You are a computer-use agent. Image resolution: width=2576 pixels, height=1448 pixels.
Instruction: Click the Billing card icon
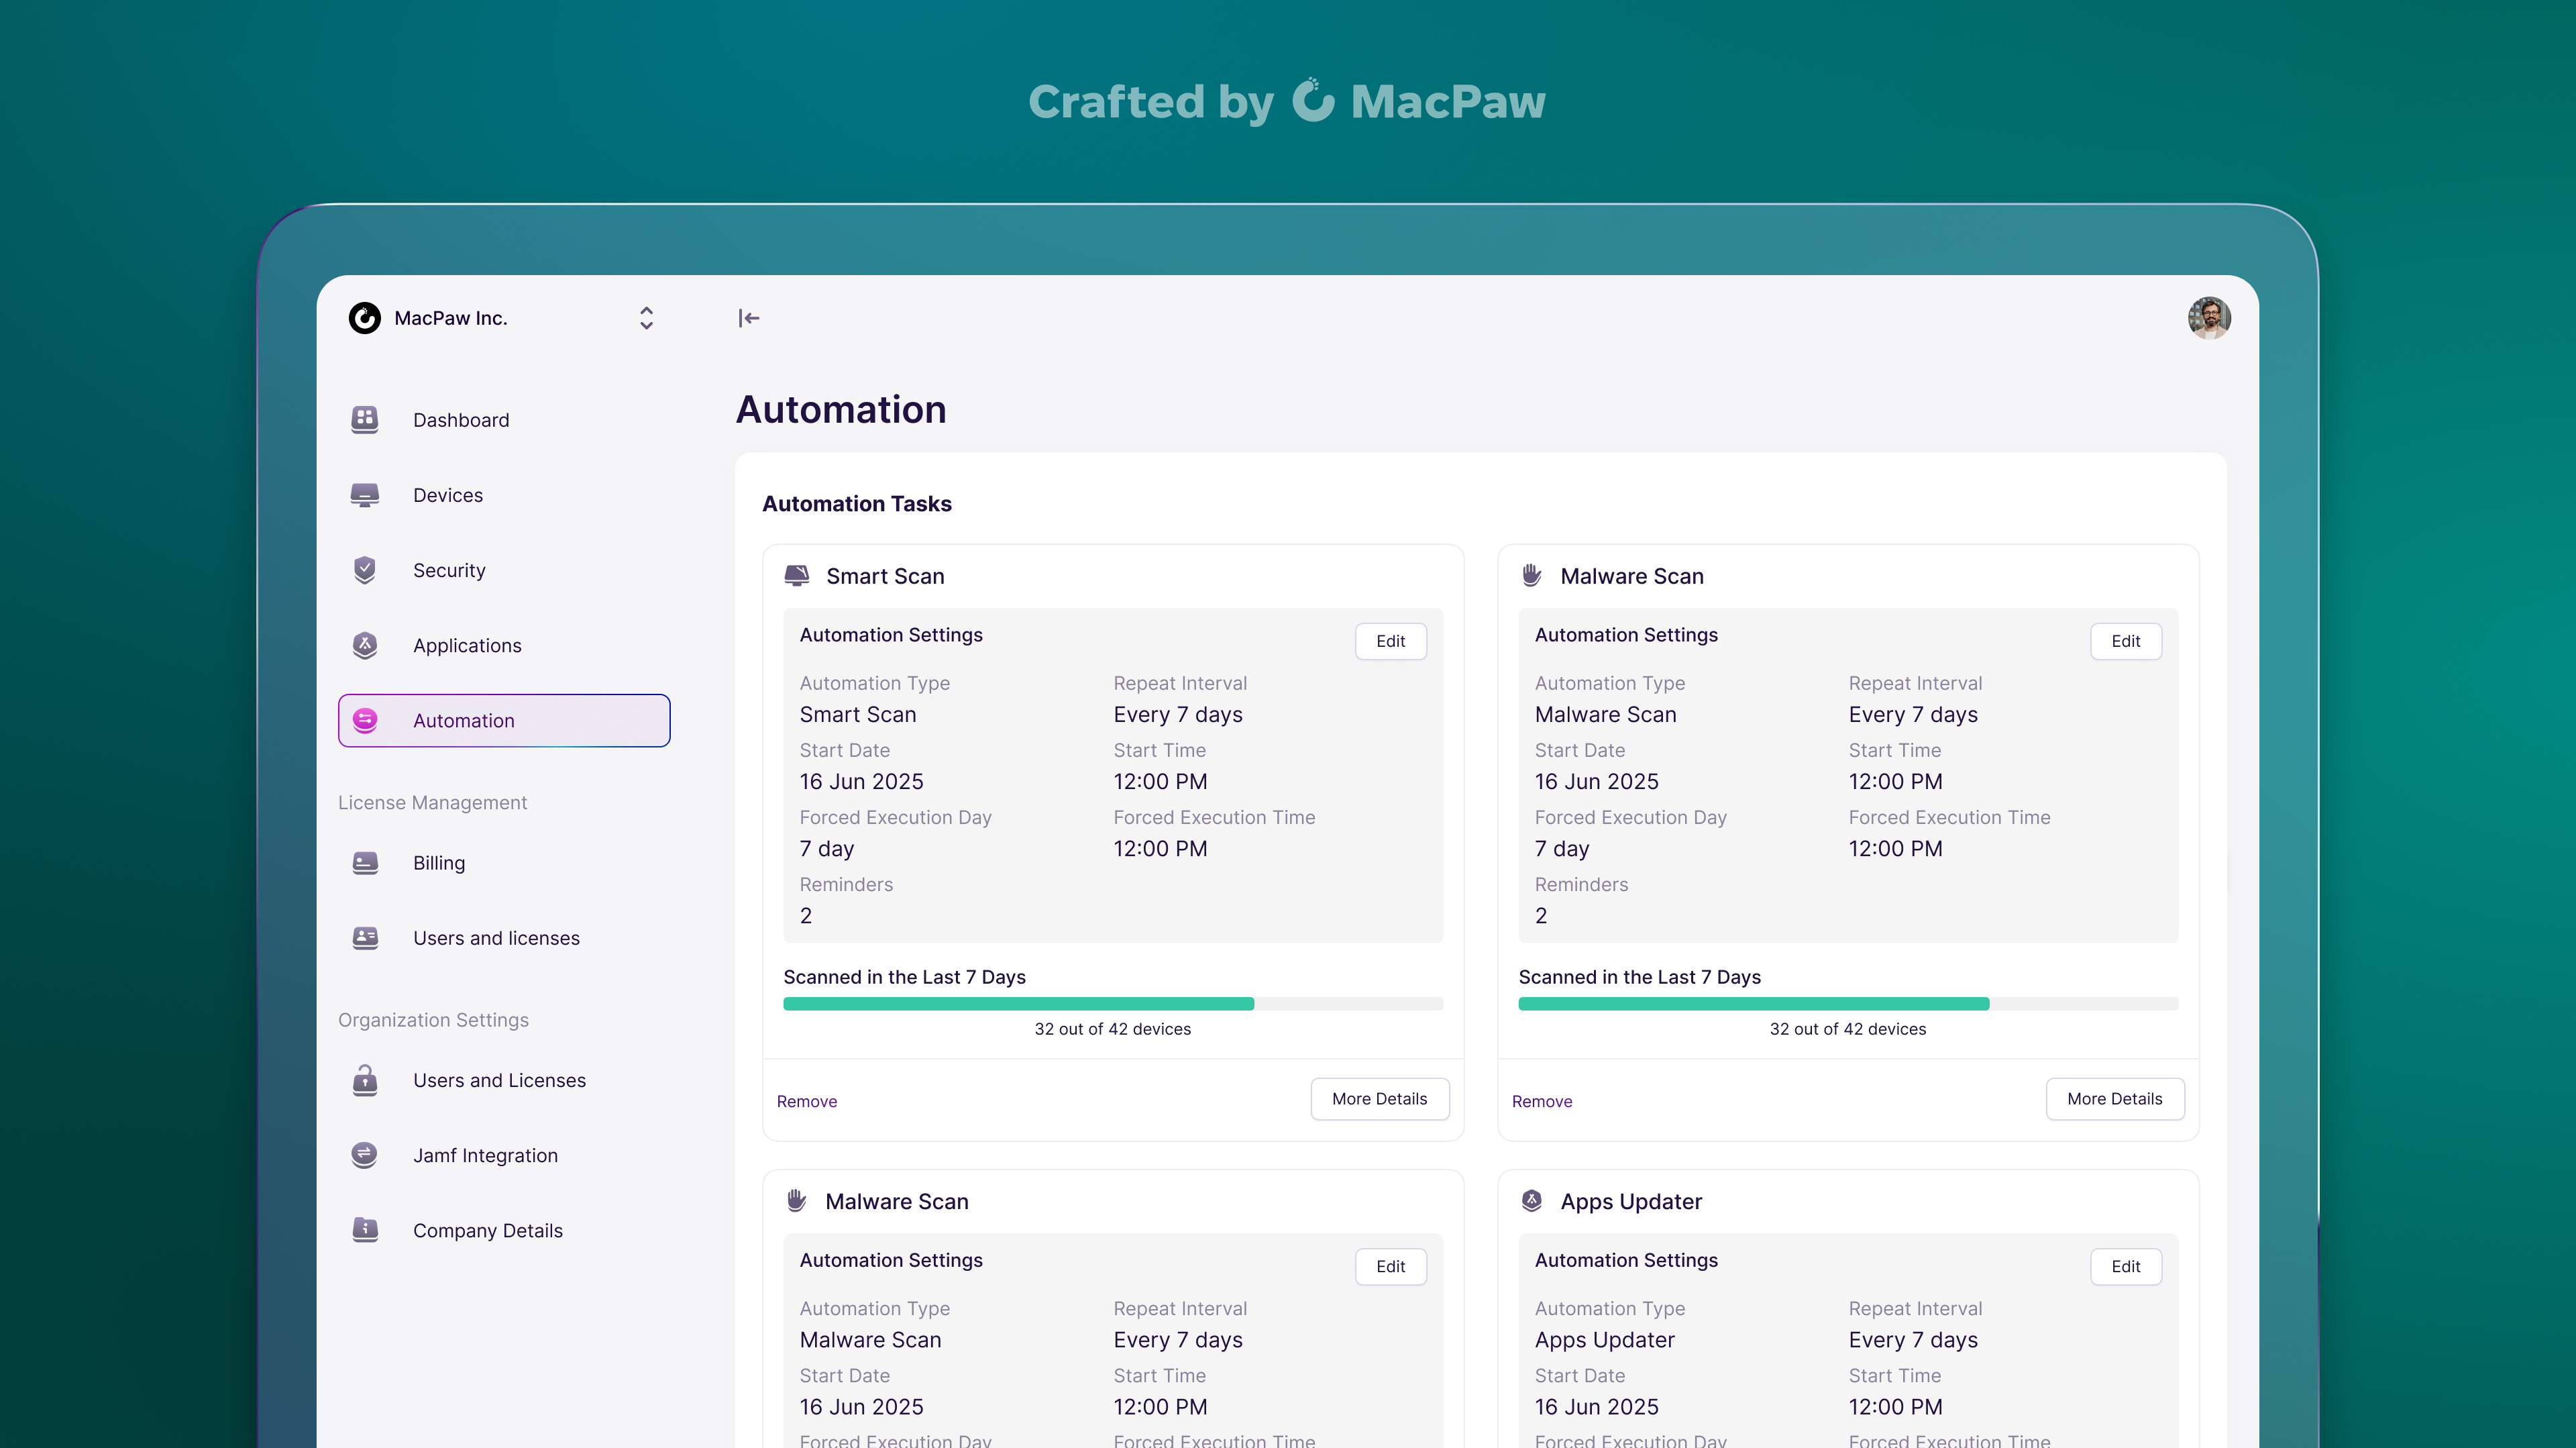[365, 863]
